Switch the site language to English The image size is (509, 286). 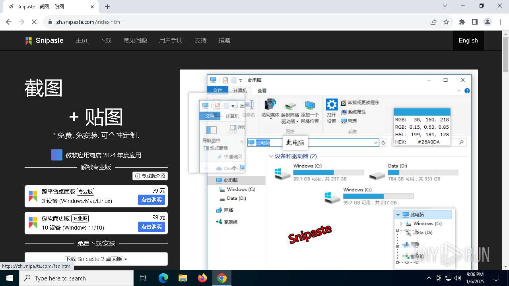468,41
